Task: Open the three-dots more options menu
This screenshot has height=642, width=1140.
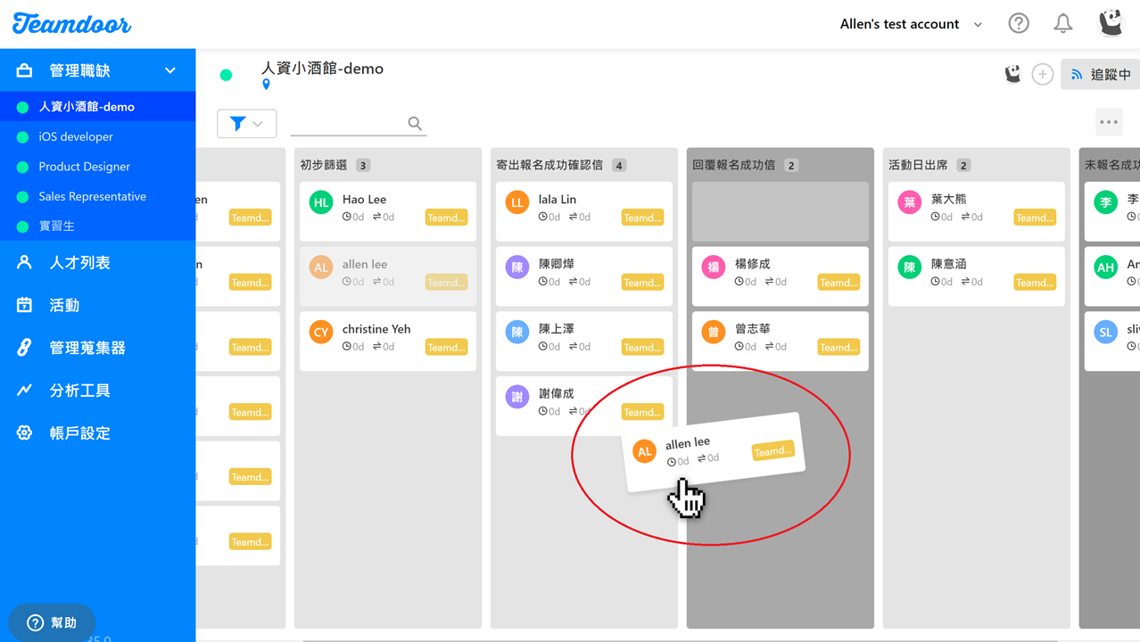Action: (x=1109, y=122)
